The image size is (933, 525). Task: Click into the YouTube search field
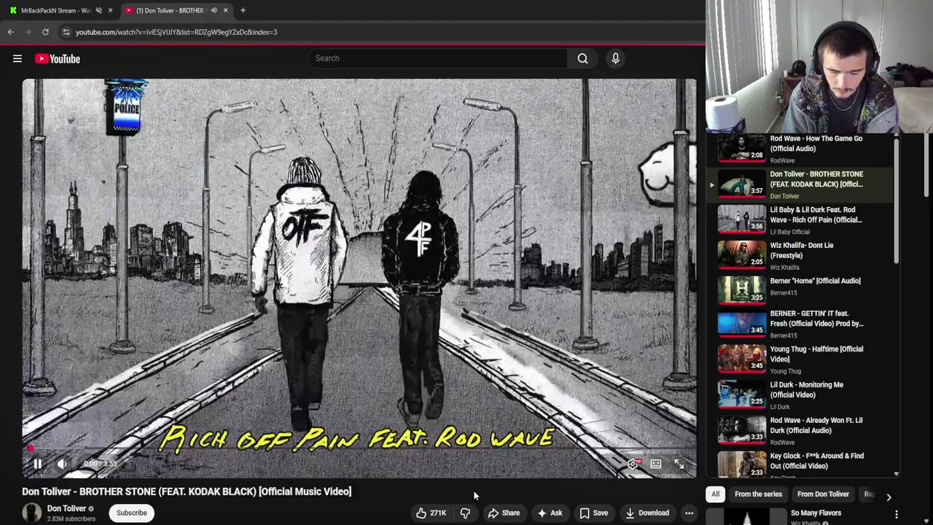click(437, 58)
